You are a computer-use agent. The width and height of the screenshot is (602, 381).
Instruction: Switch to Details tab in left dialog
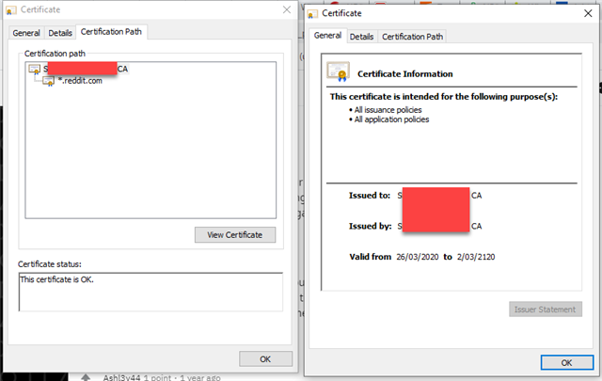click(x=59, y=33)
